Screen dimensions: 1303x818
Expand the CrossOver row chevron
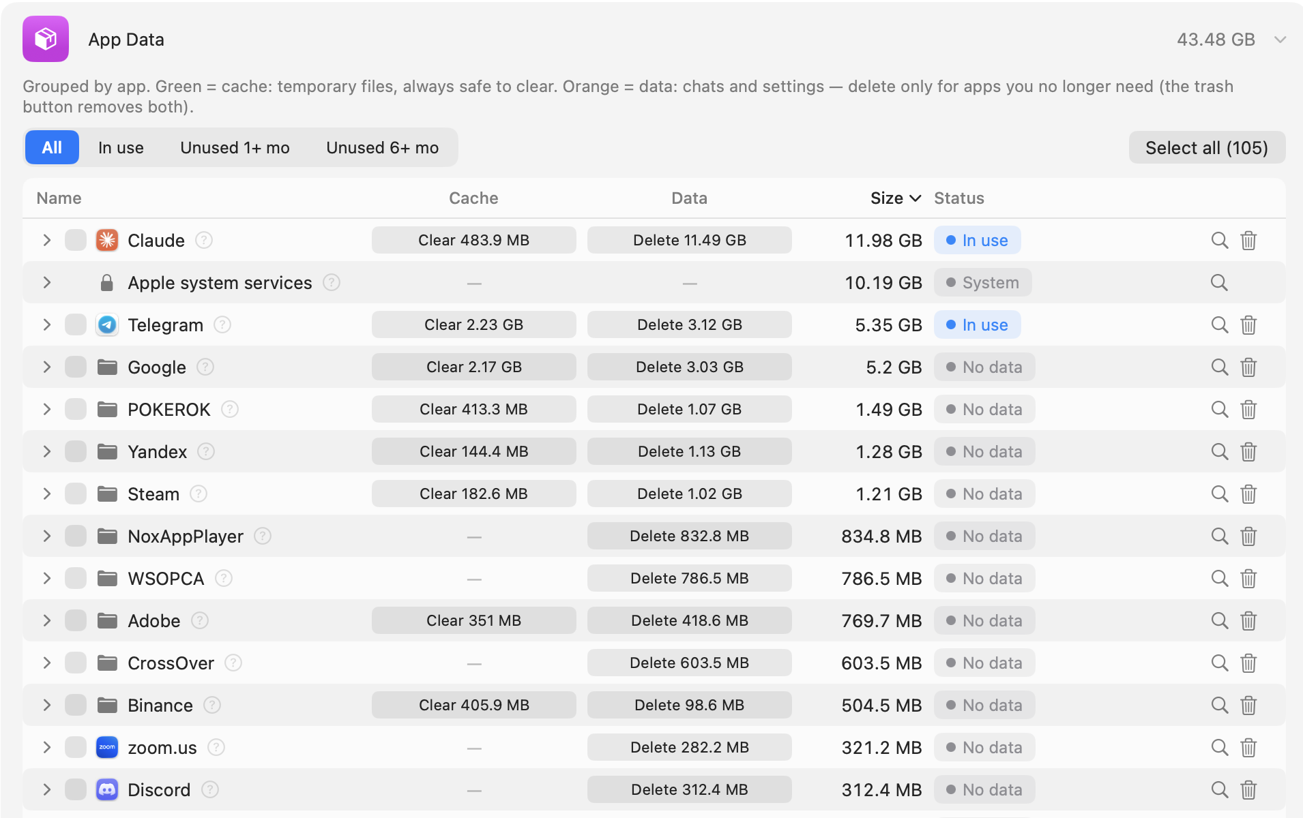(46, 663)
